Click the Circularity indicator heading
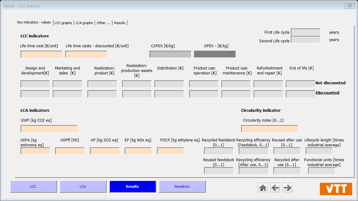 point(261,110)
